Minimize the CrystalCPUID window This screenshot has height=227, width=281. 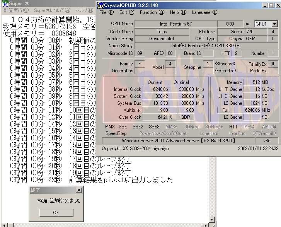(x=265, y=5)
